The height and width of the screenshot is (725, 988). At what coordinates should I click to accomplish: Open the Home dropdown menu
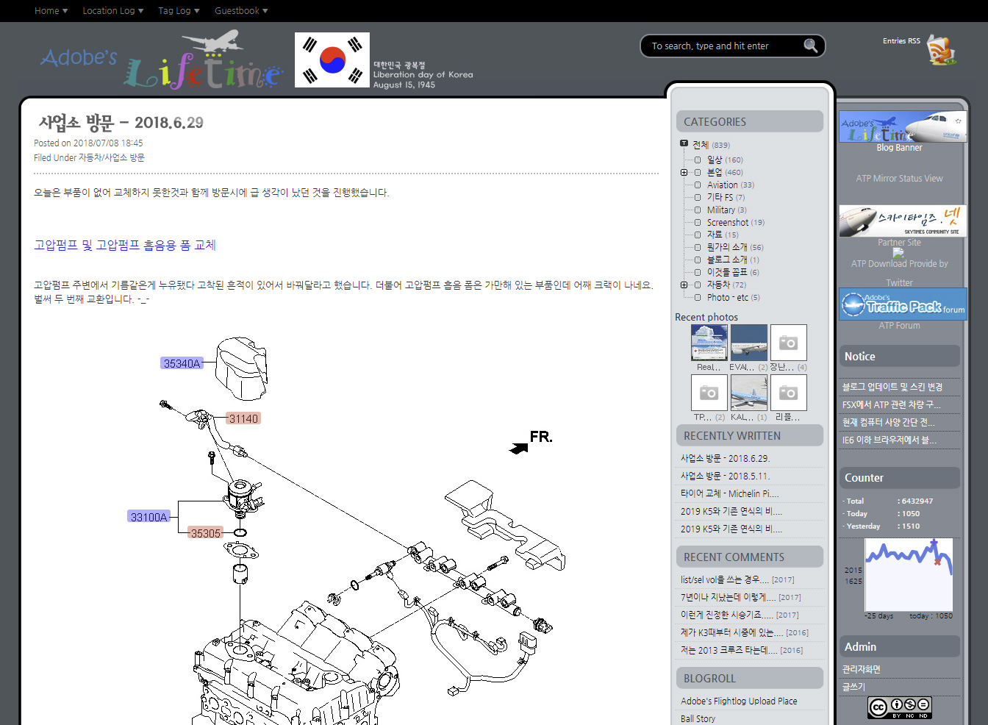point(51,10)
